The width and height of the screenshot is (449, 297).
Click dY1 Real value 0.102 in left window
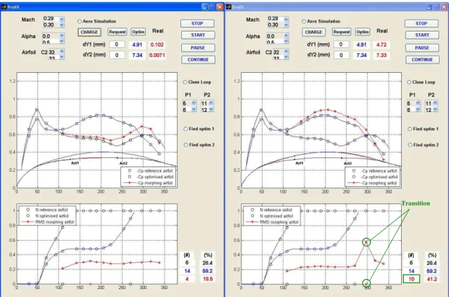point(157,45)
